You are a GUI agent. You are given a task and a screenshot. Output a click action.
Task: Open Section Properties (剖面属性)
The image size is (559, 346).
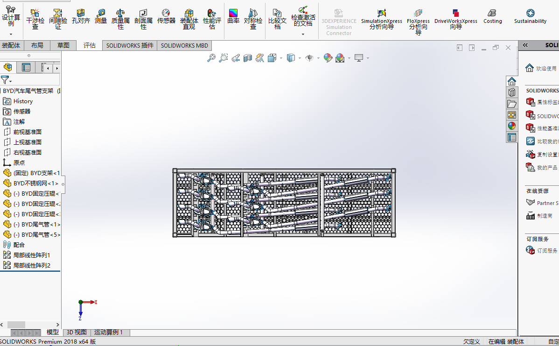[x=143, y=19]
